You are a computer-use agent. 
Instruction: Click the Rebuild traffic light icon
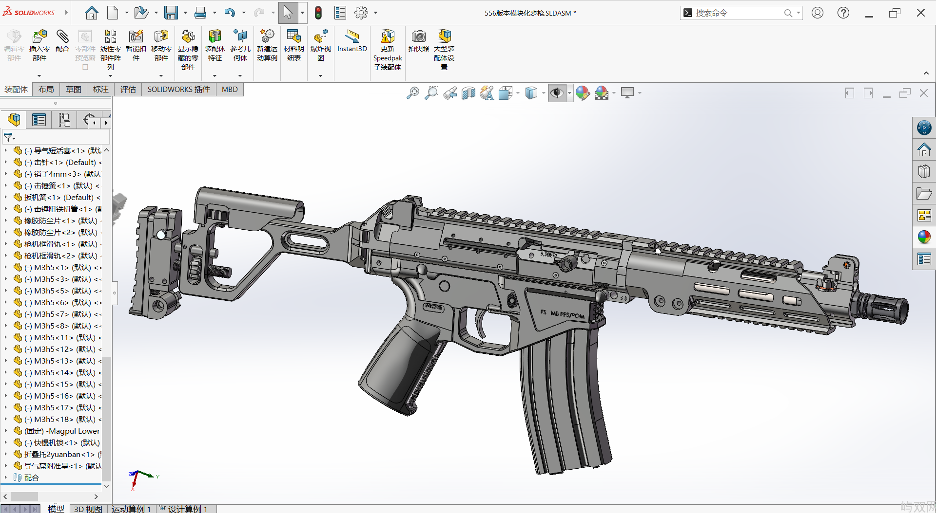point(318,13)
